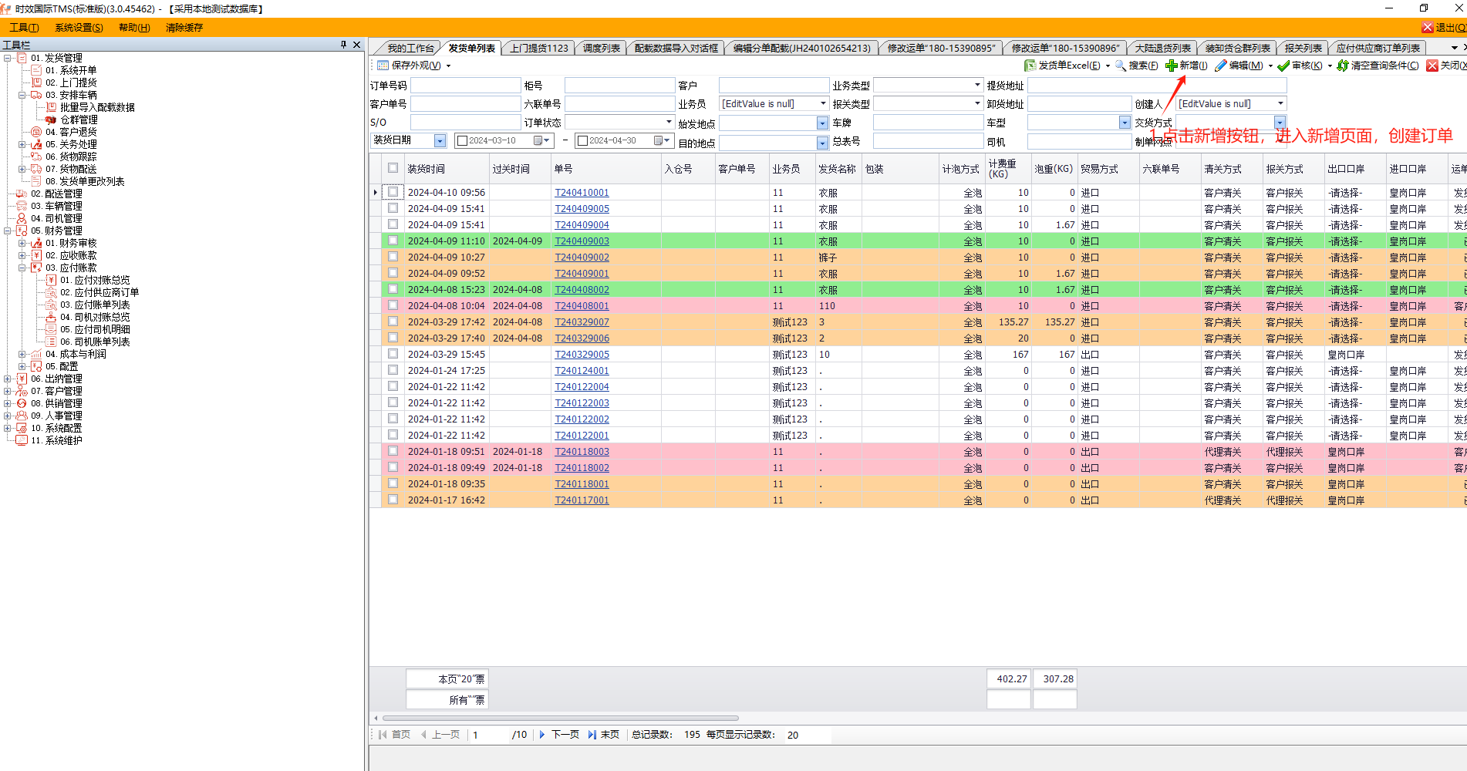The height and width of the screenshot is (771, 1467).
Task: Open order link T240409003
Action: point(582,241)
